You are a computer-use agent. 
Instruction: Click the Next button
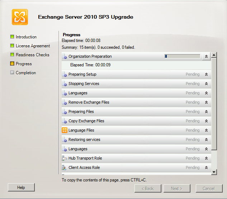point(177,189)
